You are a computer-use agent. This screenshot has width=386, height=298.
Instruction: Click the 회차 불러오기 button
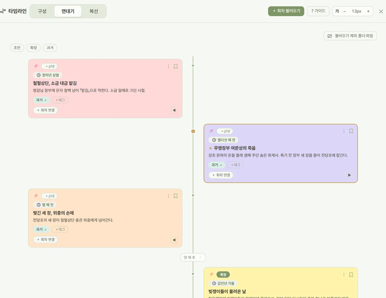[286, 11]
